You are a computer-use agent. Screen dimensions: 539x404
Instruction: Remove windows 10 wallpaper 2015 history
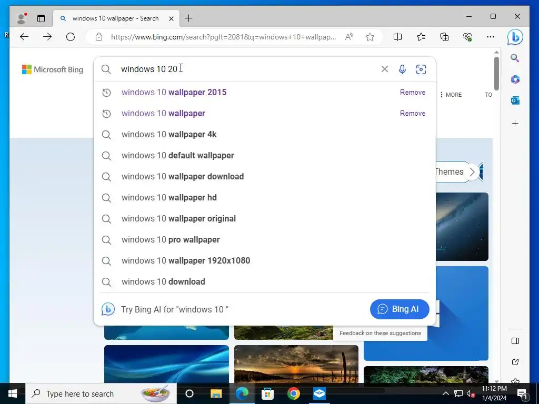[413, 92]
